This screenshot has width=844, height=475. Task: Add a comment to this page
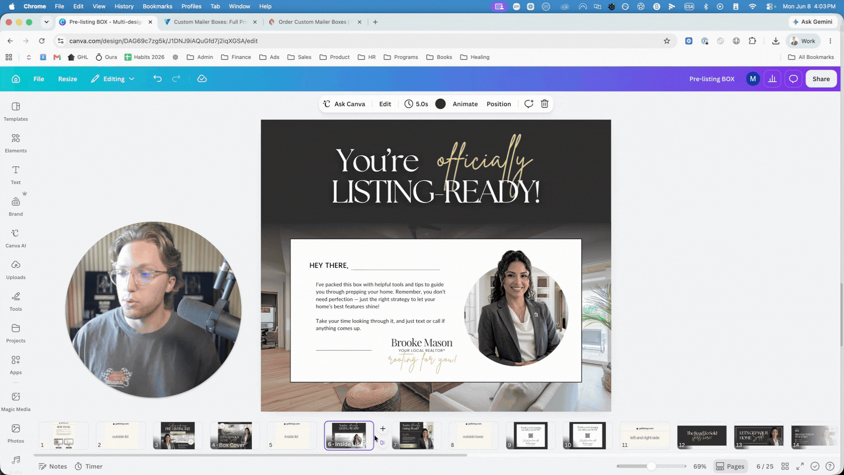coord(529,104)
